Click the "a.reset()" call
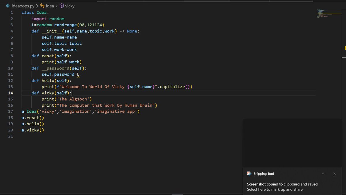The width and height of the screenshot is (346, 195). coord(33,118)
